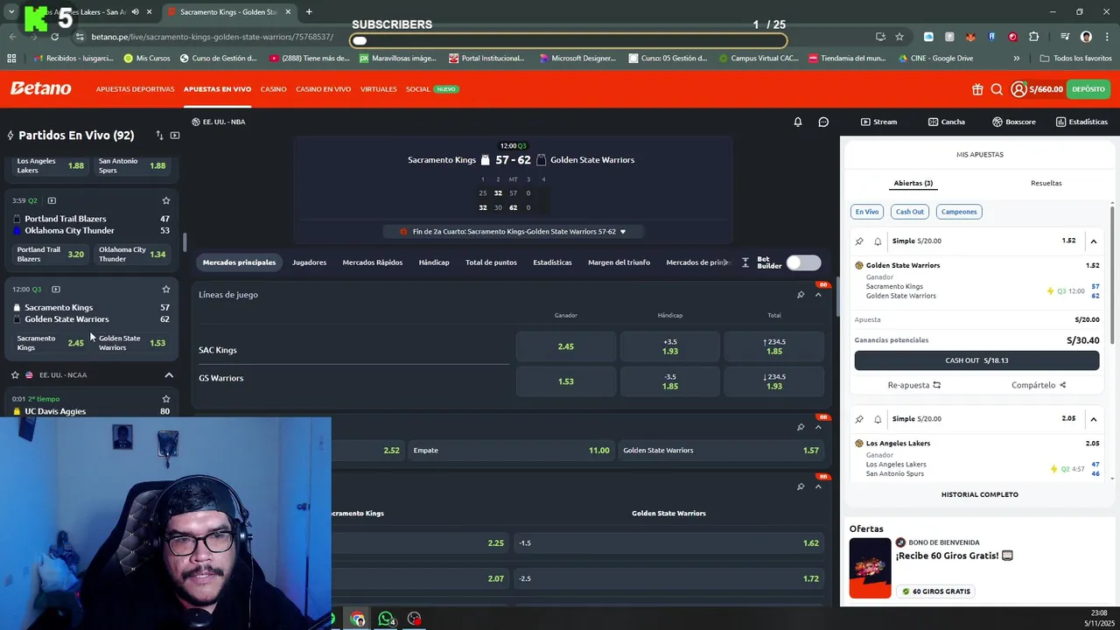This screenshot has height=630, width=1120.
Task: Open the CASINO menu item
Action: point(273,89)
